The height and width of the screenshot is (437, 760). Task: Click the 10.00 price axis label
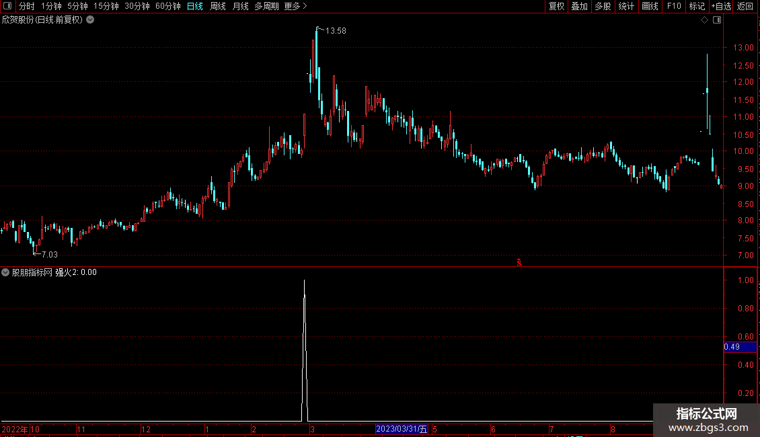(743, 151)
